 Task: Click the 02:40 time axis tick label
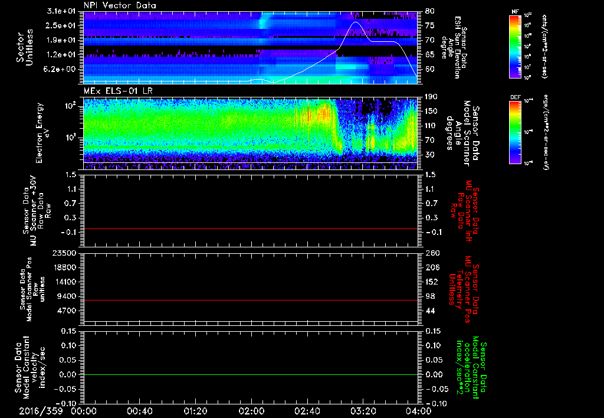tap(306, 411)
